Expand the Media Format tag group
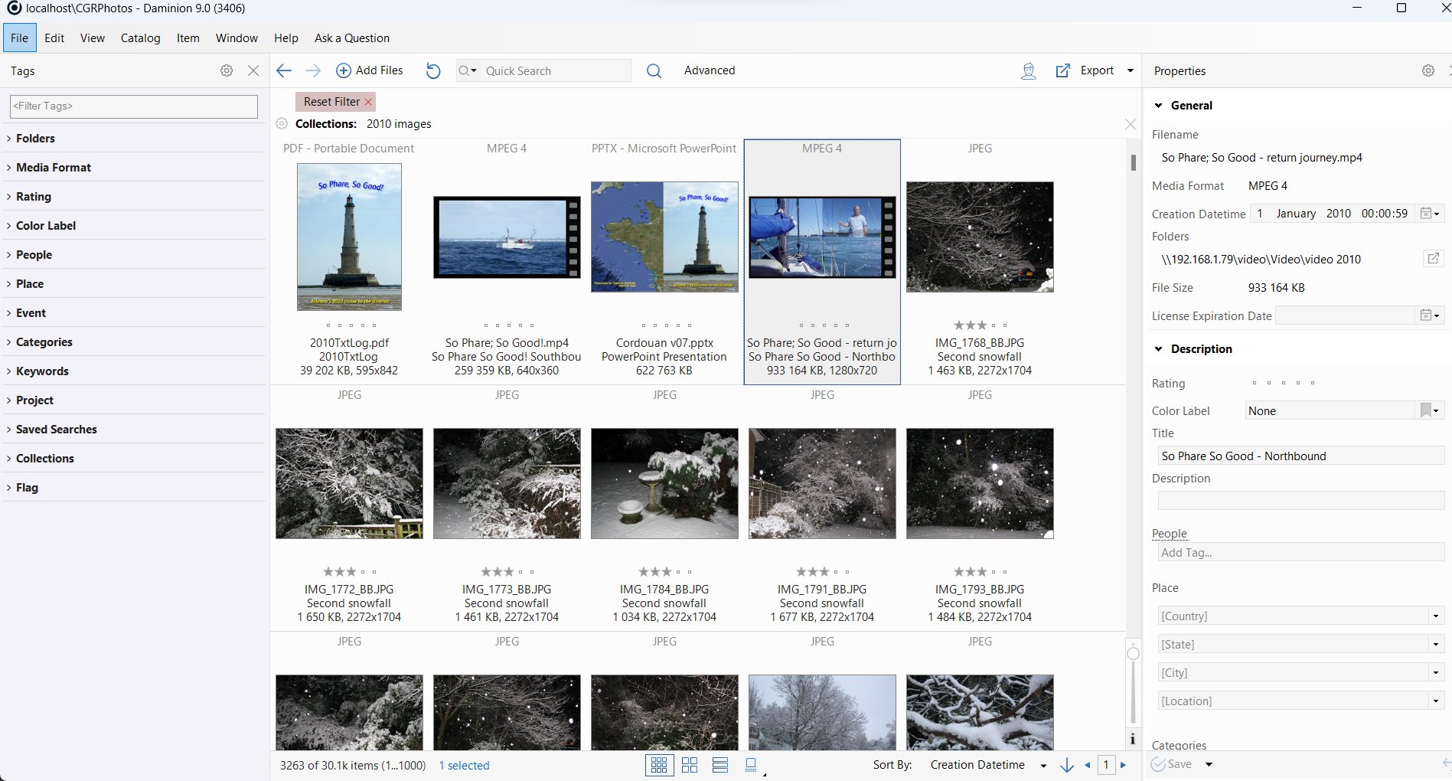 click(9, 168)
